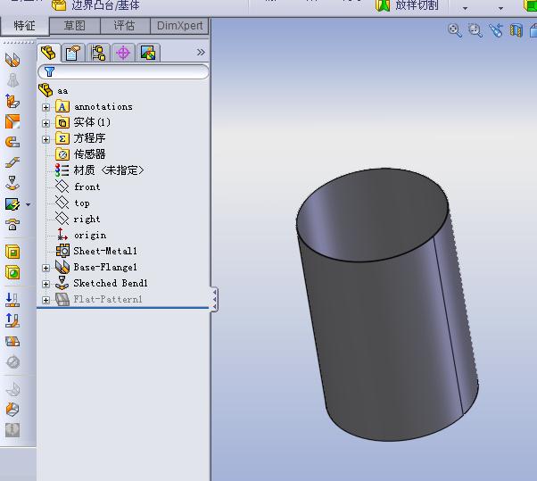This screenshot has width=537, height=481.
Task: Select the Hem tool
Action: pos(12,142)
